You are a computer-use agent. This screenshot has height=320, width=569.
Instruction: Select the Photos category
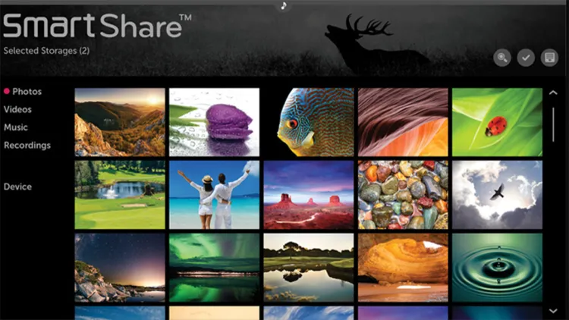(x=27, y=92)
